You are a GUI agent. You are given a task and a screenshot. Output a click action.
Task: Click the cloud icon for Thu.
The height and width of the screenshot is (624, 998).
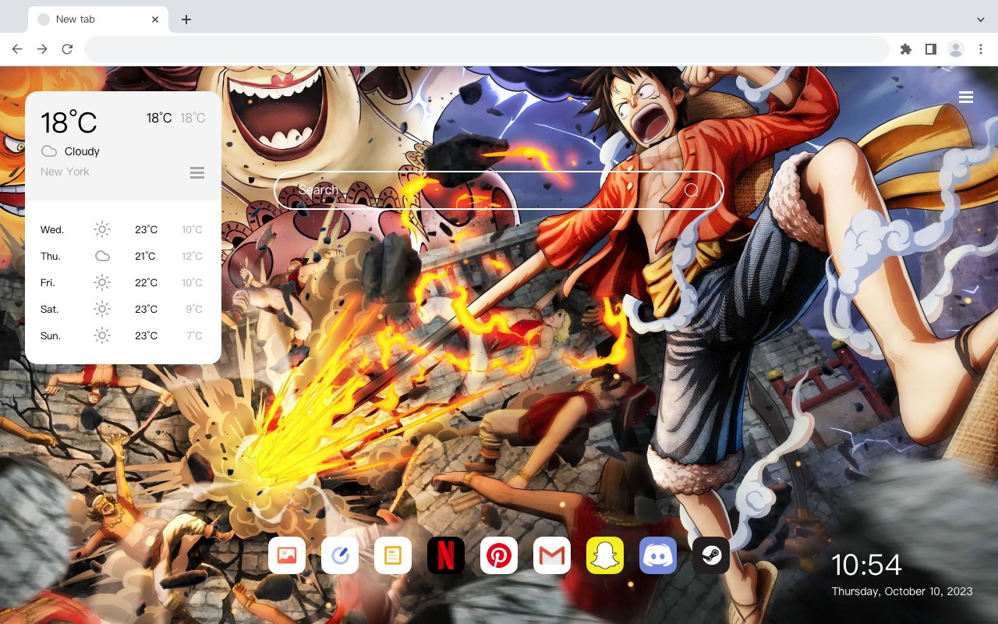tap(102, 256)
